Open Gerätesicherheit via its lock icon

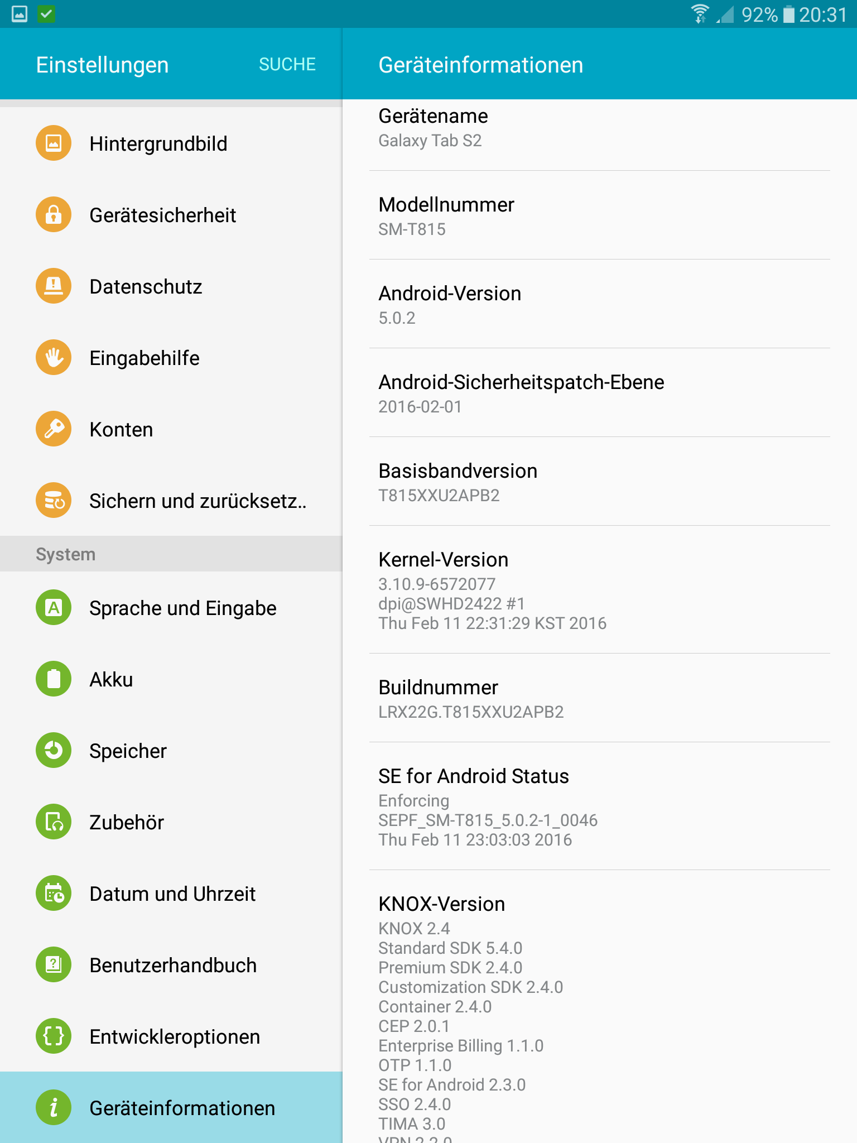coord(54,215)
